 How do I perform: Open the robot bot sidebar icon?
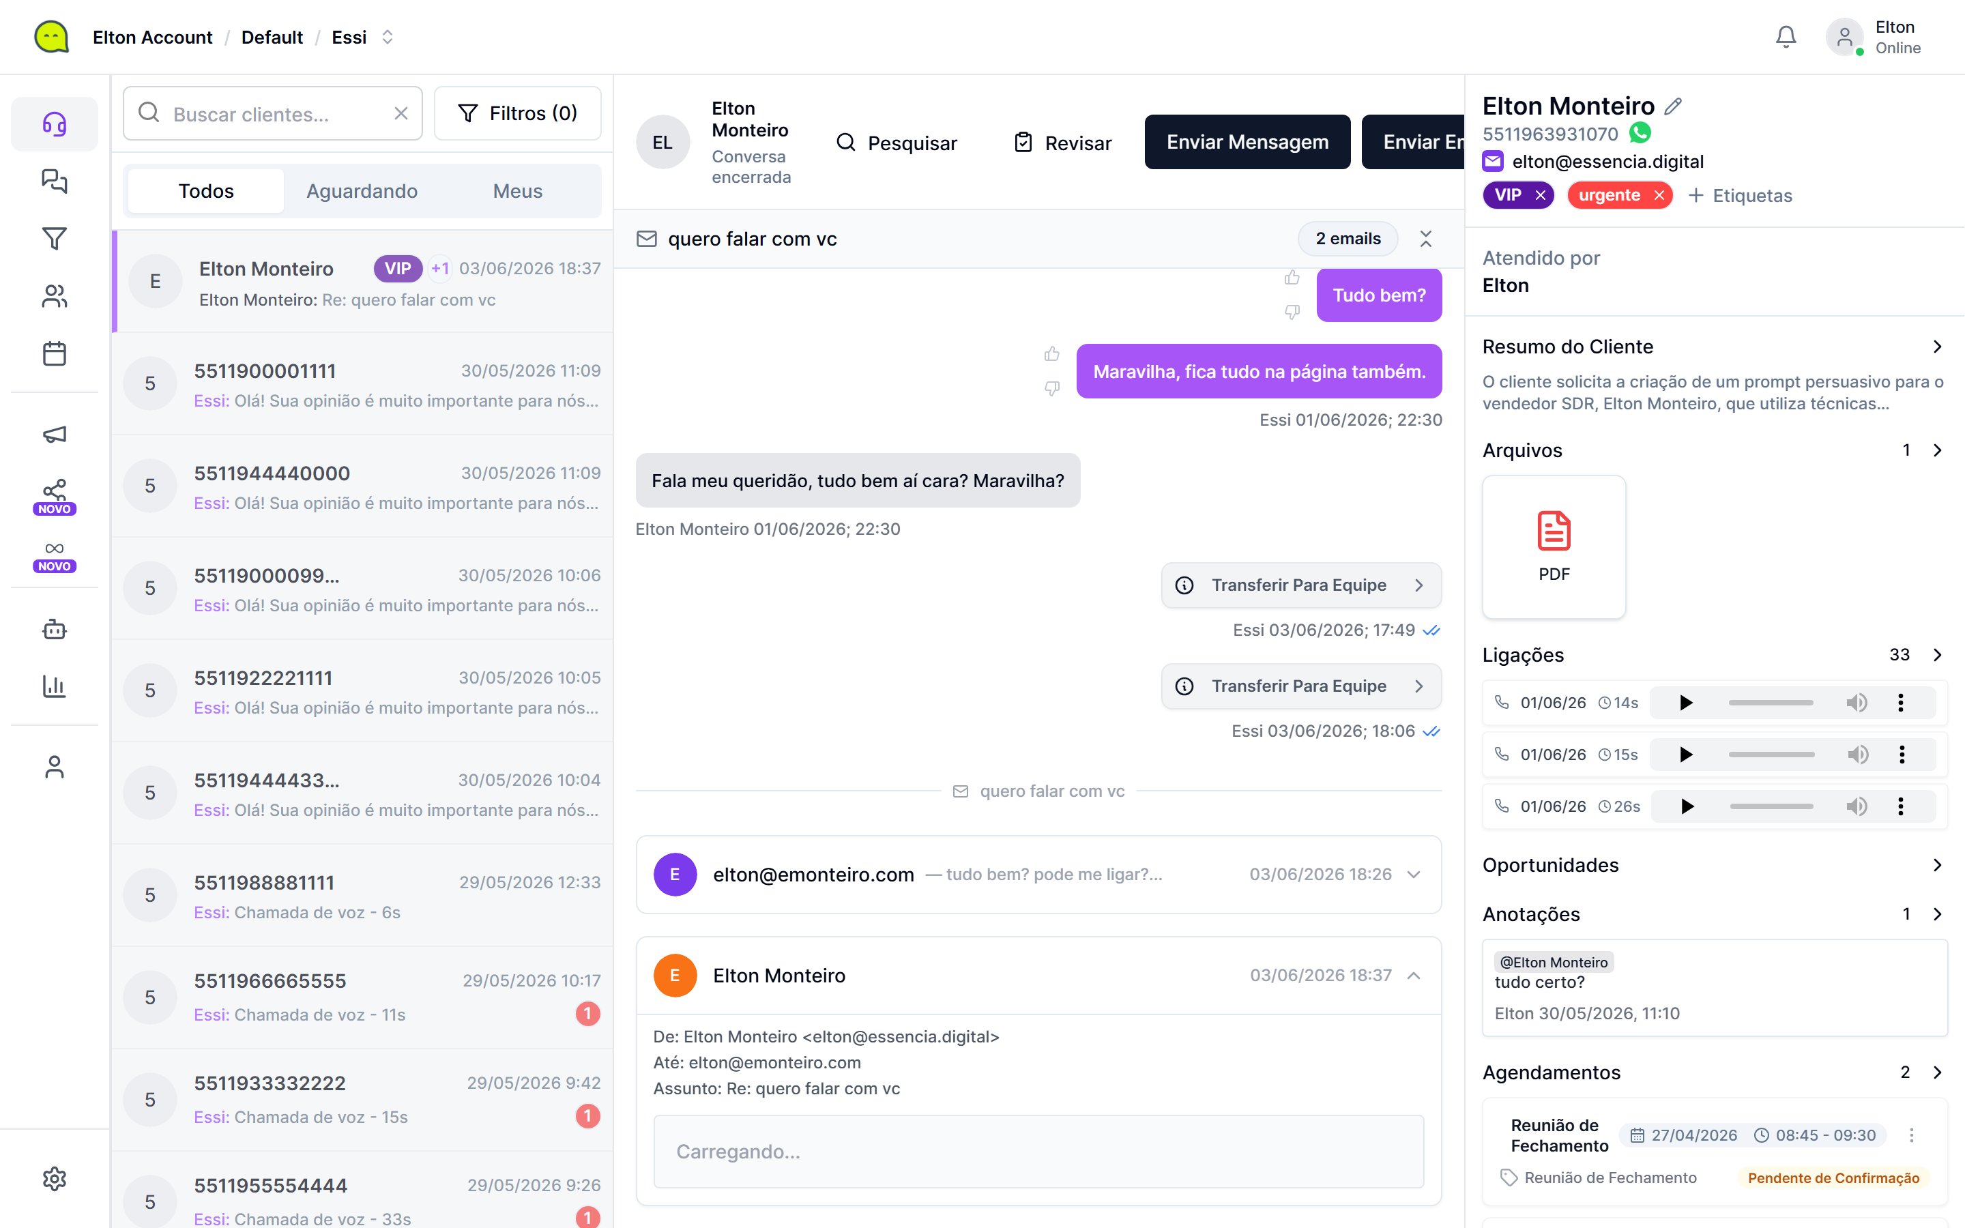55,630
